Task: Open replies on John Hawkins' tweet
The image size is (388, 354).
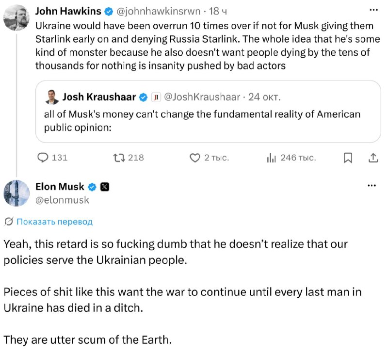Action: pyautogui.click(x=52, y=158)
